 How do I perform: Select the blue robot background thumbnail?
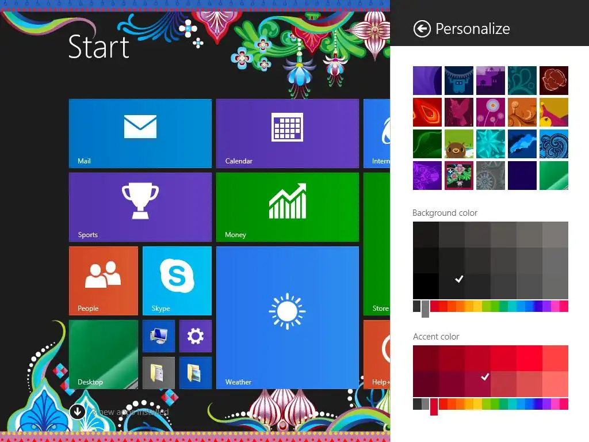click(x=458, y=81)
